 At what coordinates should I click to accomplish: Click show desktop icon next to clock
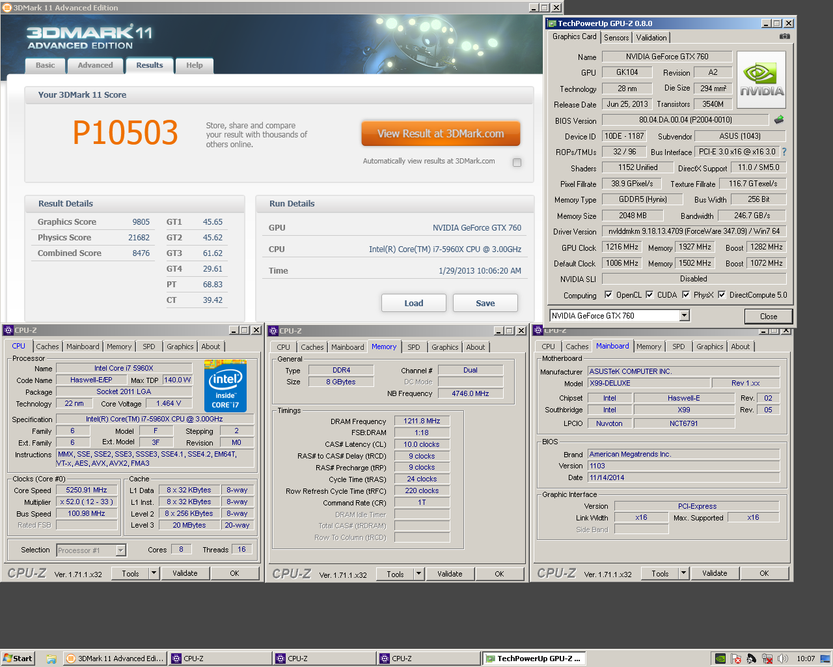tap(825, 659)
